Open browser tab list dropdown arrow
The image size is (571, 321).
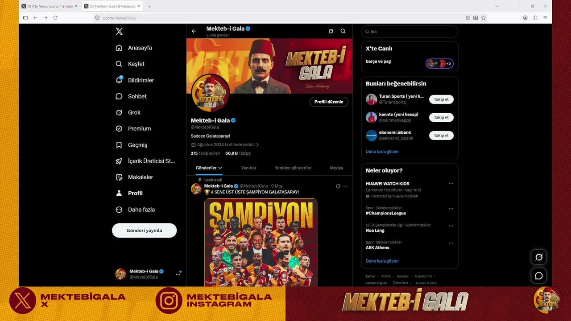(x=497, y=6)
